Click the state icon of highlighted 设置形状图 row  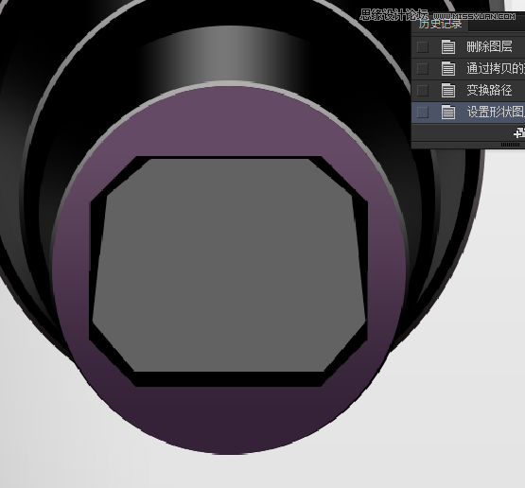[448, 113]
